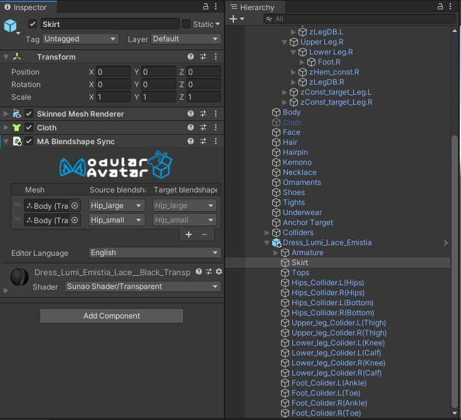Open MA Blendshape Sync help
Image resolution: width=461 pixels, height=420 pixels.
191,141
